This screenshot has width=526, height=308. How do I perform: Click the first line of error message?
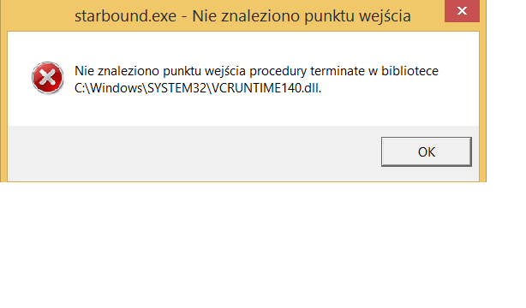coord(256,71)
